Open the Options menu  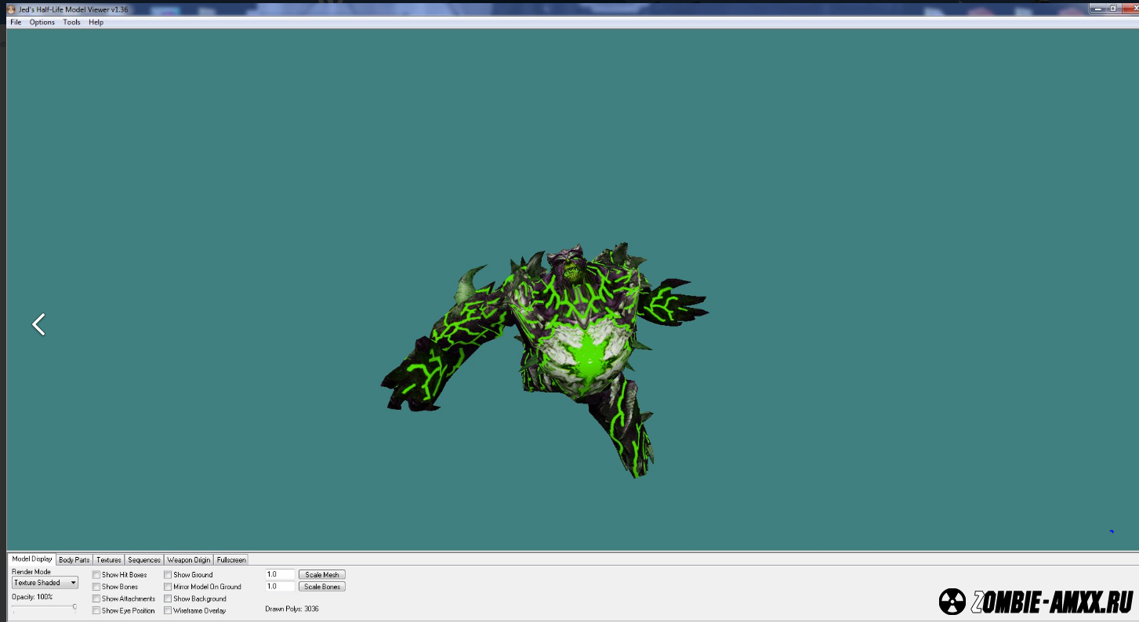tap(42, 22)
